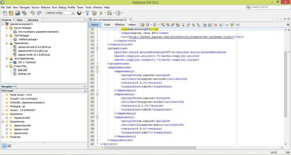Click the Find Next Occurrence icon
Screen dimensions: 291x155
173,25
